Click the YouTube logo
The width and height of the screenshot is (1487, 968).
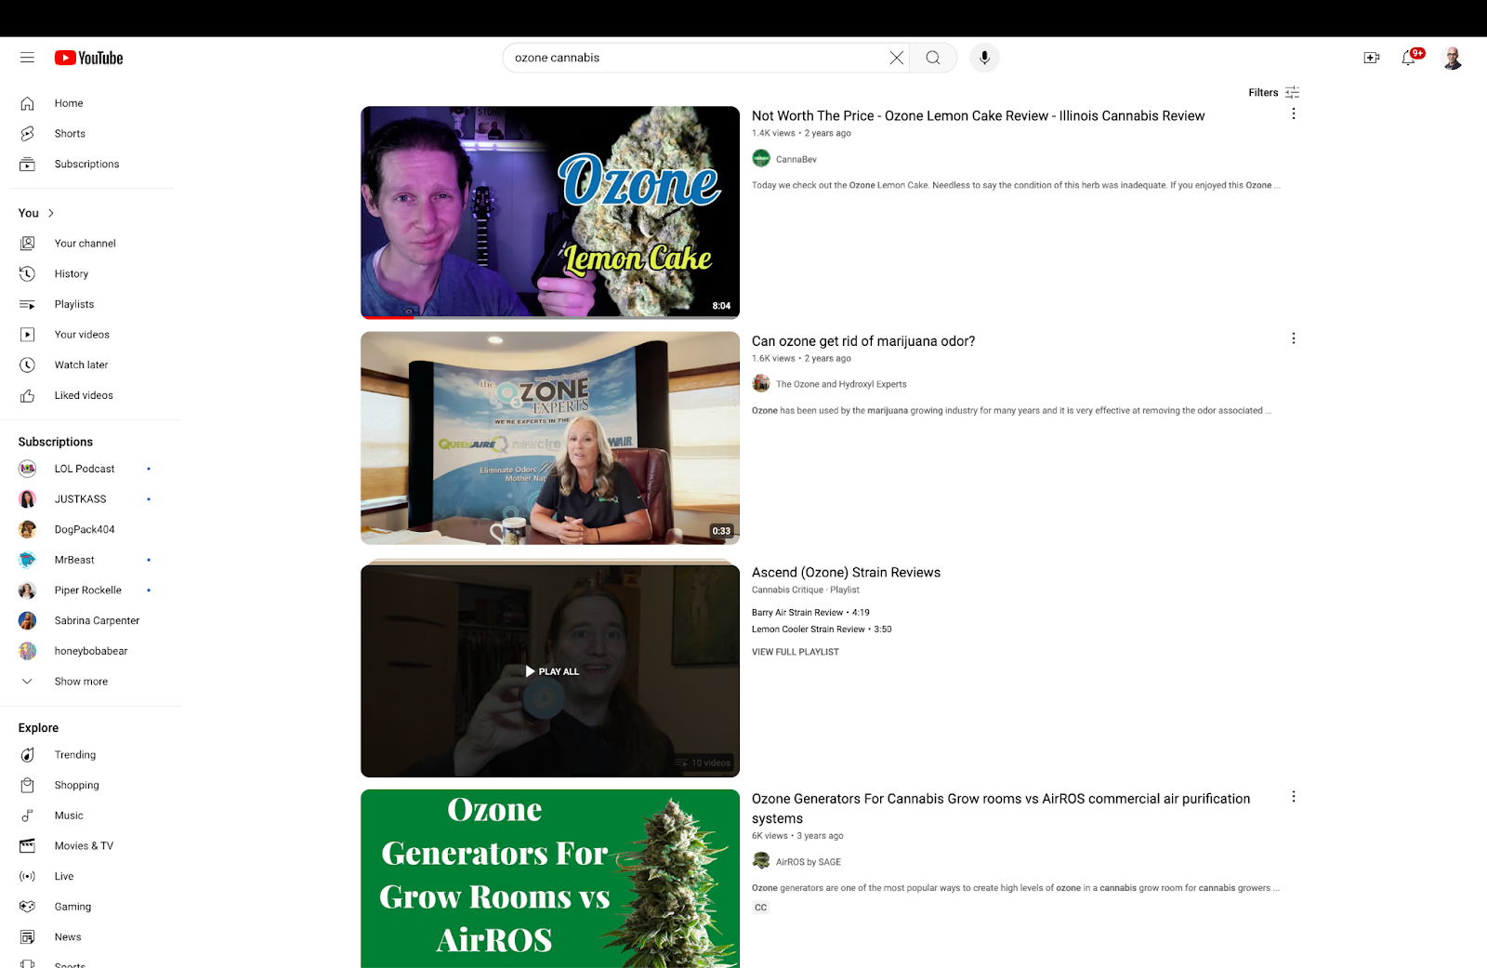click(88, 58)
